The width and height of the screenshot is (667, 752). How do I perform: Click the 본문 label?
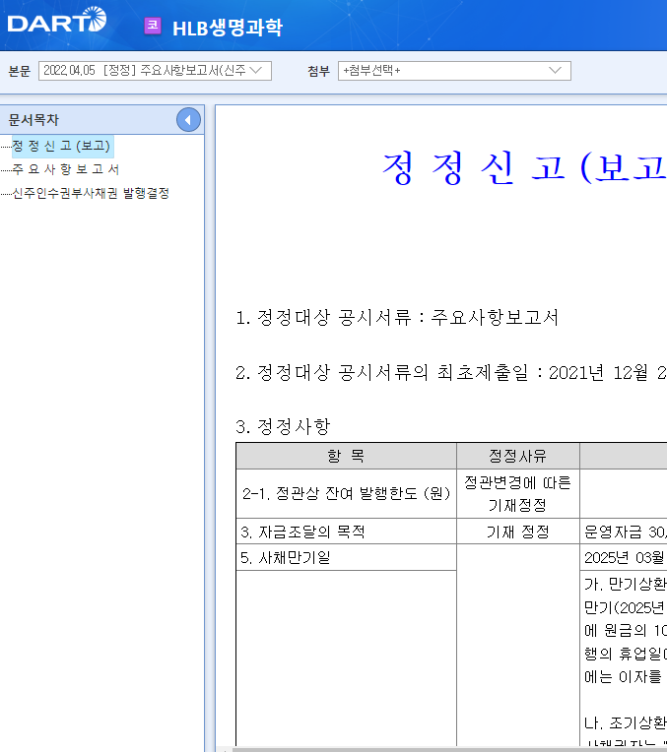click(x=19, y=71)
